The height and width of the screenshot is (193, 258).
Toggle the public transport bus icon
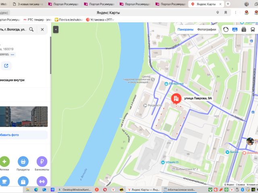(253, 29)
